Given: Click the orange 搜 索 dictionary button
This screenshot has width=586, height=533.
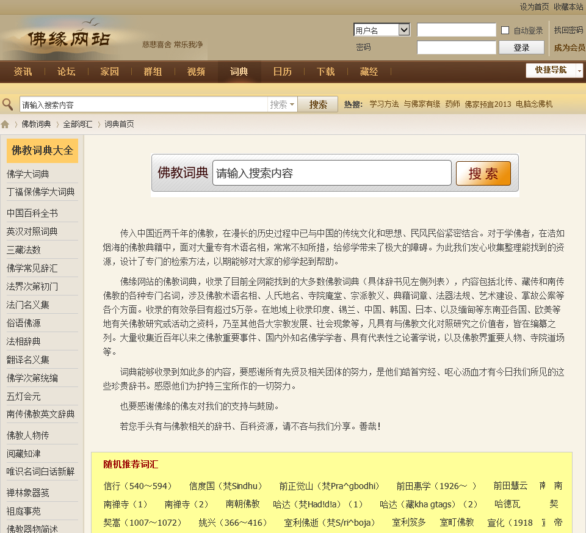Looking at the screenshot, I should [x=483, y=173].
